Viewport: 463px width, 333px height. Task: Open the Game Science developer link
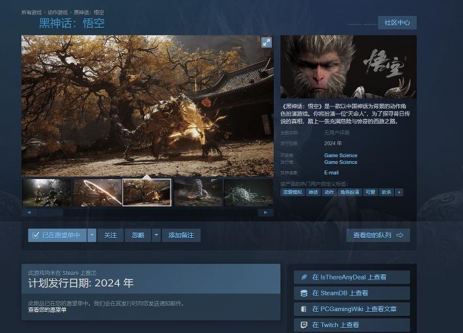(x=341, y=155)
